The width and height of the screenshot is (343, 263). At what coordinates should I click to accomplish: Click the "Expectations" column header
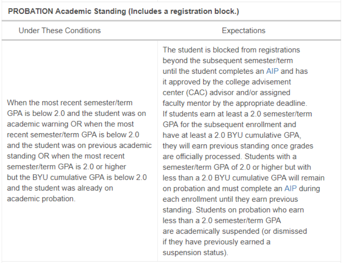243,31
